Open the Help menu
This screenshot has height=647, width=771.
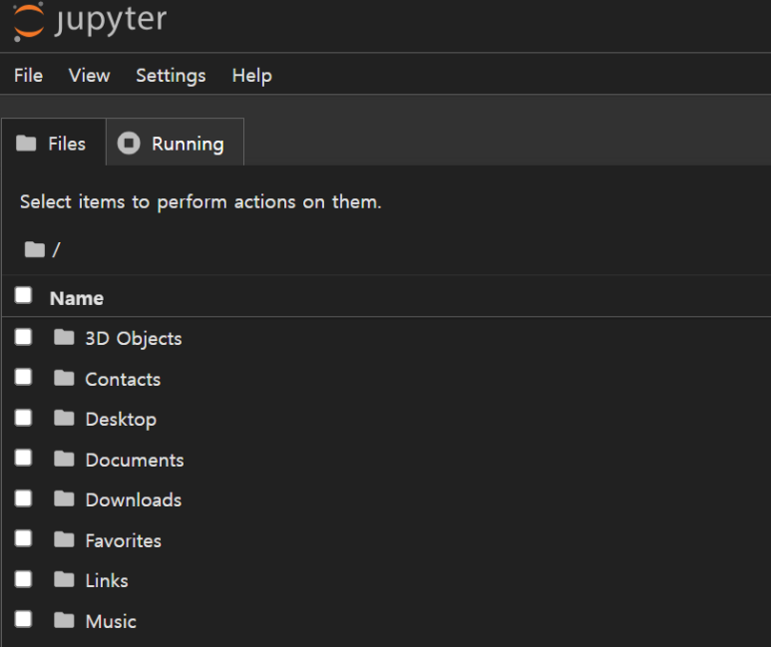(x=251, y=76)
